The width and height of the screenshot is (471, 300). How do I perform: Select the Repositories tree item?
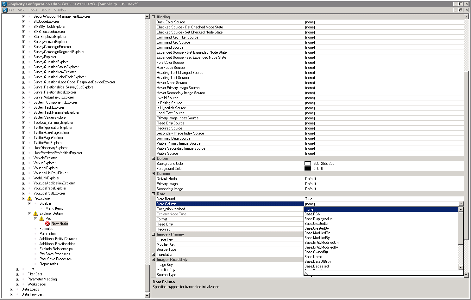49,264
